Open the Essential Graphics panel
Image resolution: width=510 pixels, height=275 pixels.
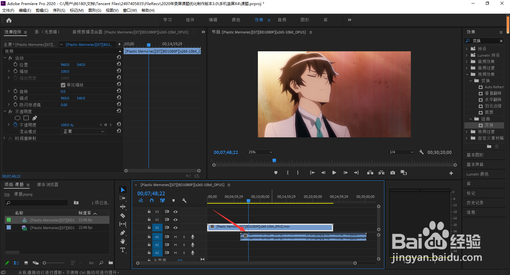475,155
